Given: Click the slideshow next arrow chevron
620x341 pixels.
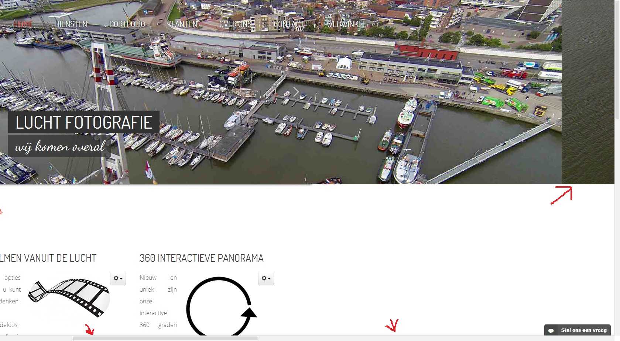Looking at the screenshot, I should [296, 92].
